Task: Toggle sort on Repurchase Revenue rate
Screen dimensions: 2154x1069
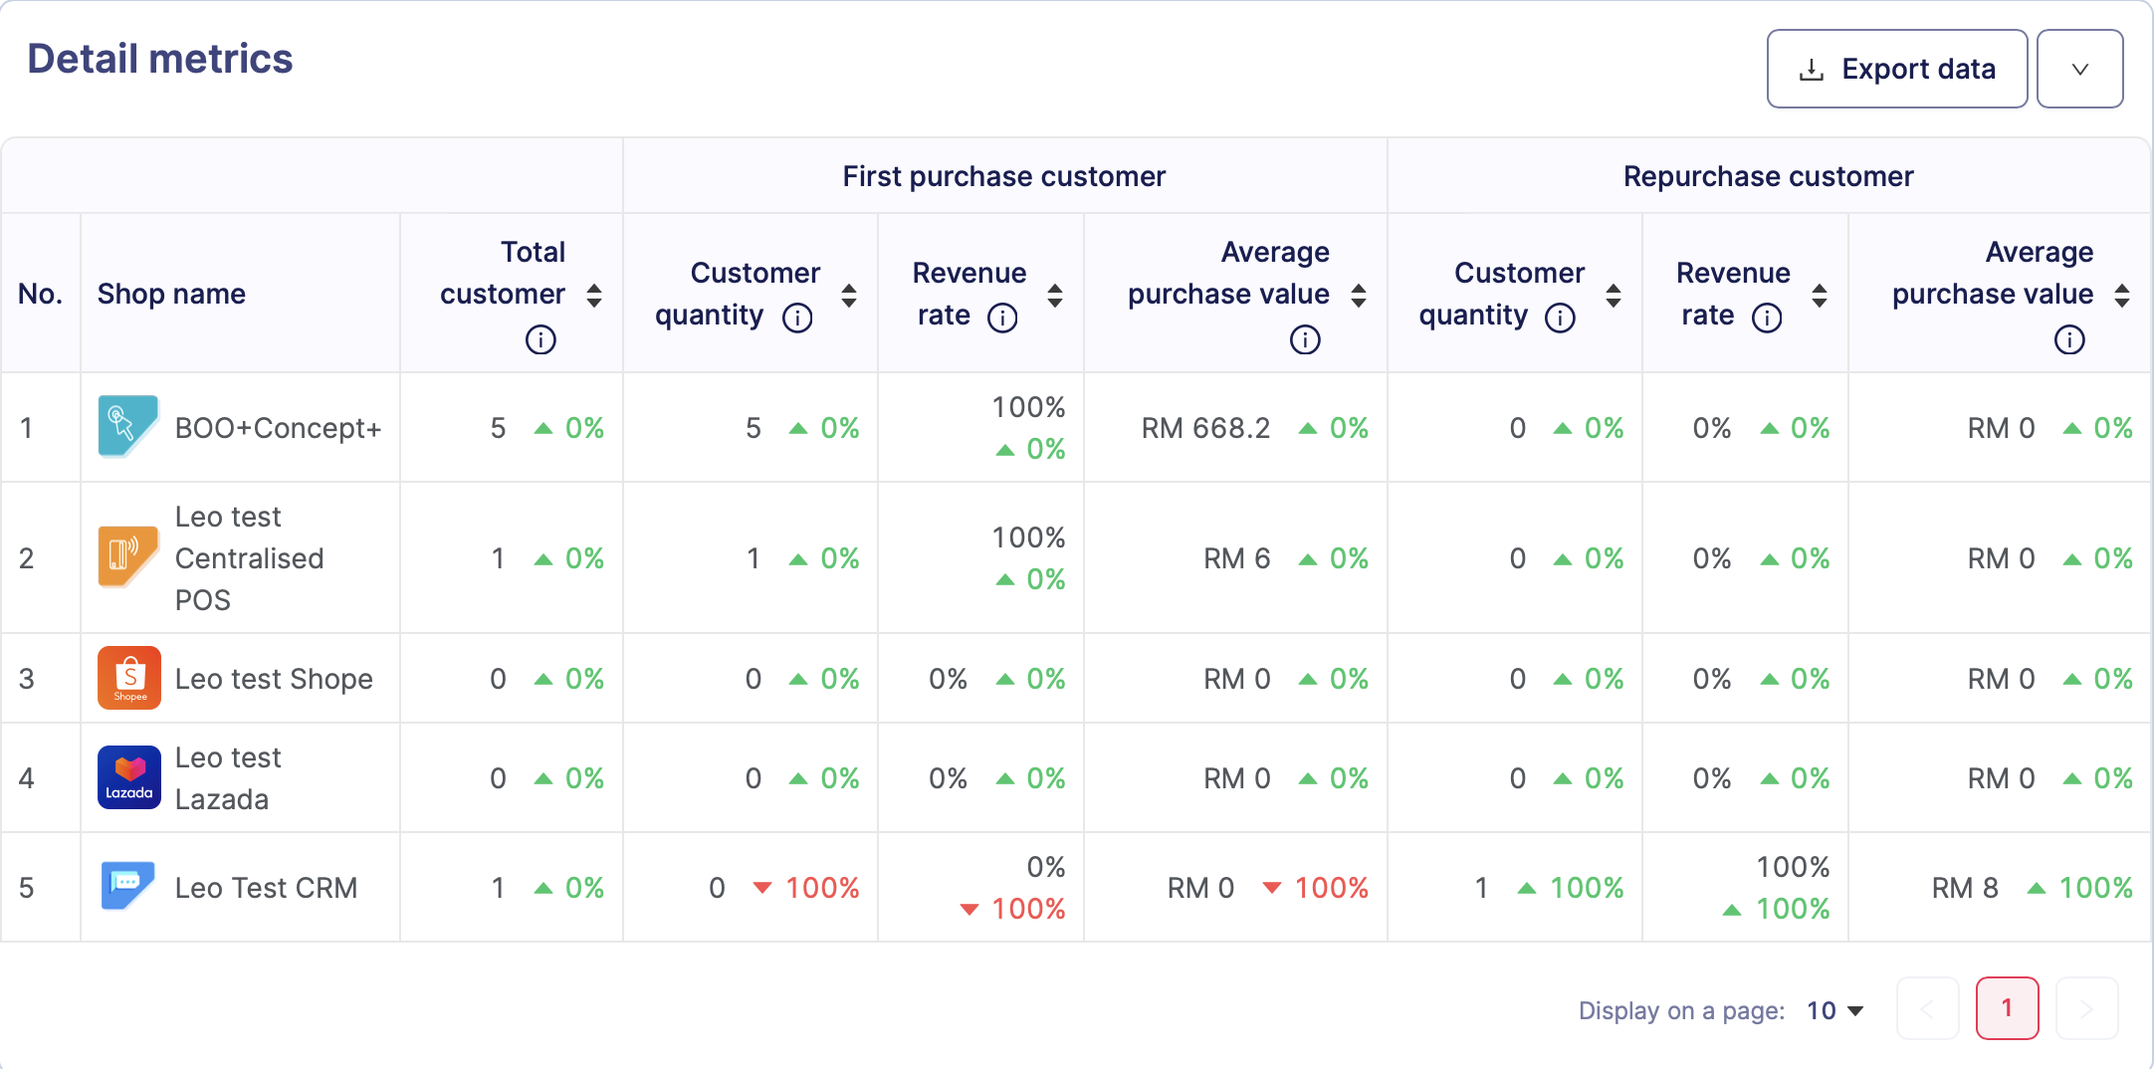Action: click(1820, 295)
